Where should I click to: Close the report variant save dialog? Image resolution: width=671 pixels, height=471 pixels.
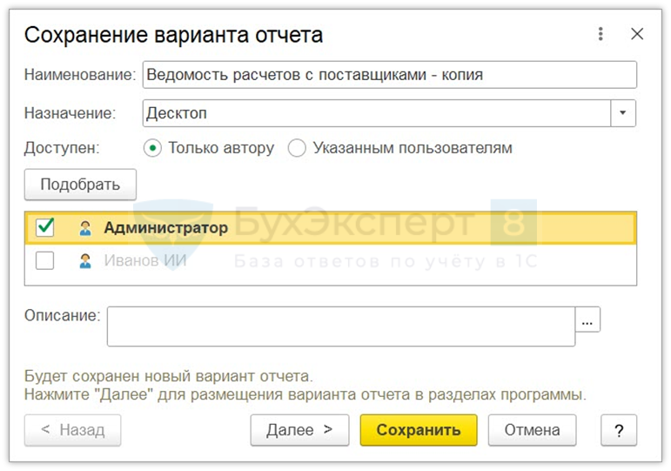point(637,35)
